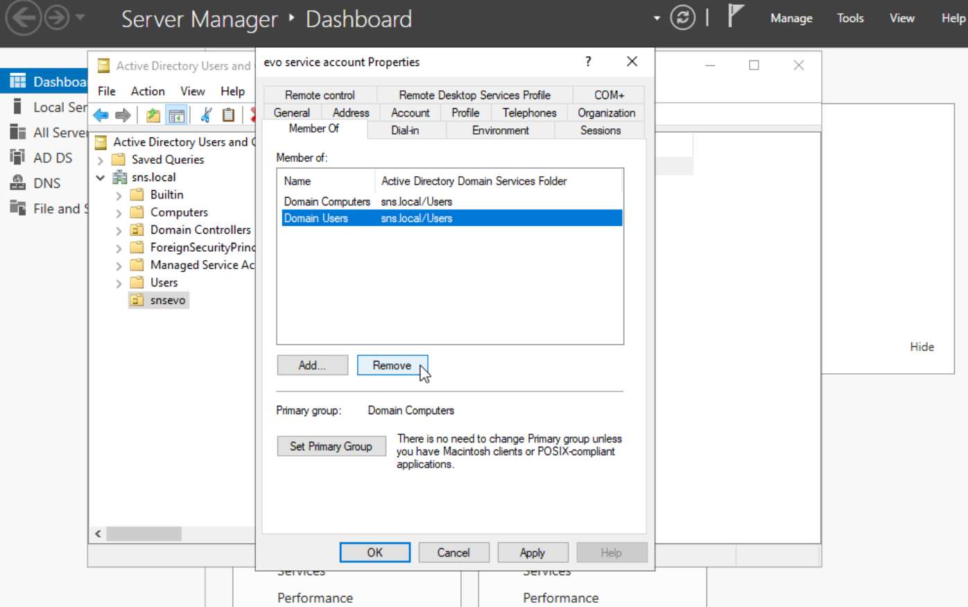This screenshot has width=968, height=607.
Task: Expand the ForeignSecurityPrincipals node
Action: (119, 248)
